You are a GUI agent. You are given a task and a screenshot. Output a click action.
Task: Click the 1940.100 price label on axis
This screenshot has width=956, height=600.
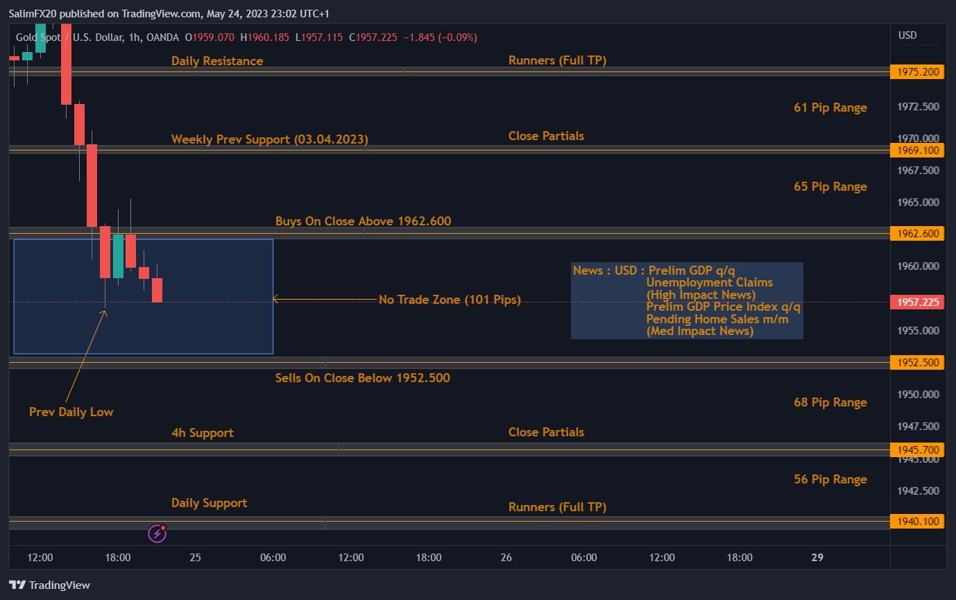tap(917, 521)
